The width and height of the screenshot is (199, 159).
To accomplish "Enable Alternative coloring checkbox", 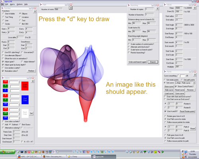I will point(3,128).
